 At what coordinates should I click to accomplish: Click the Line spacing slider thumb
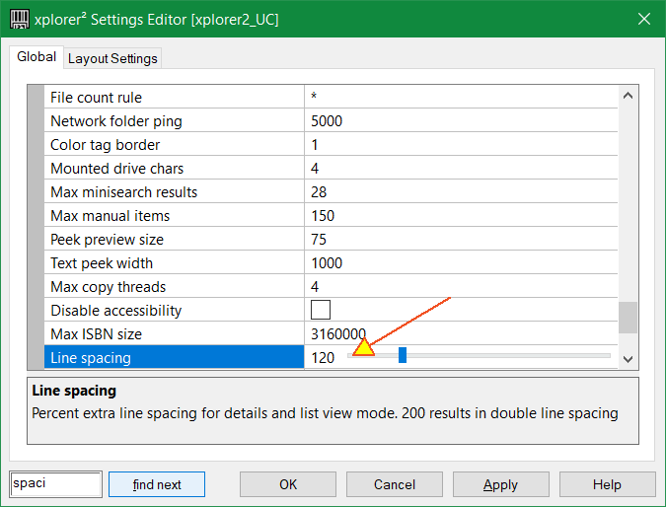tap(403, 355)
